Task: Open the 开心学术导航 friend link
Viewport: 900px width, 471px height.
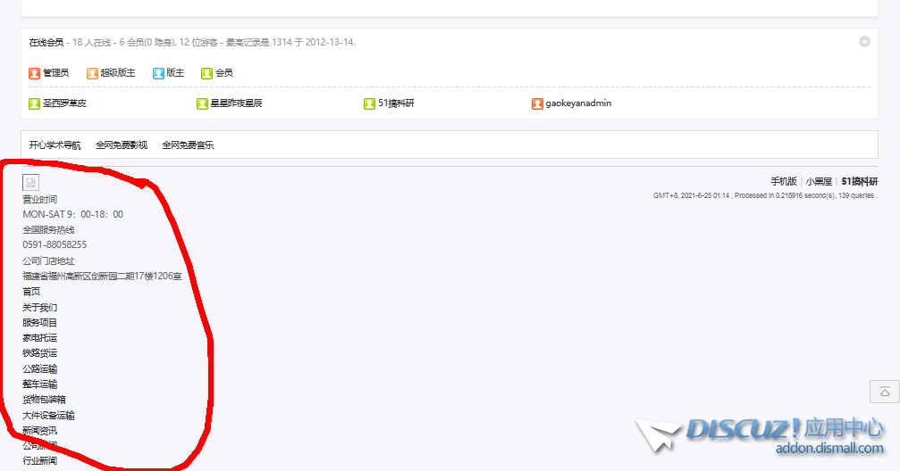Action: point(55,145)
